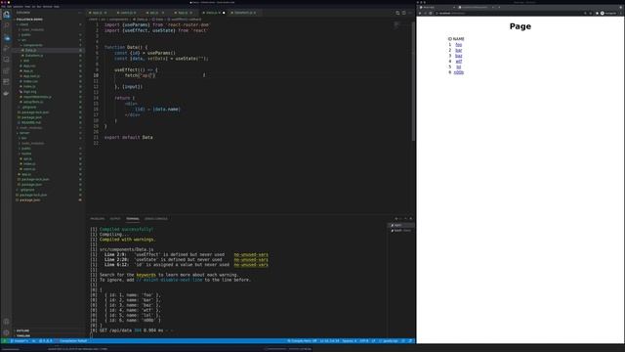Open the Source Control view

[6, 38]
